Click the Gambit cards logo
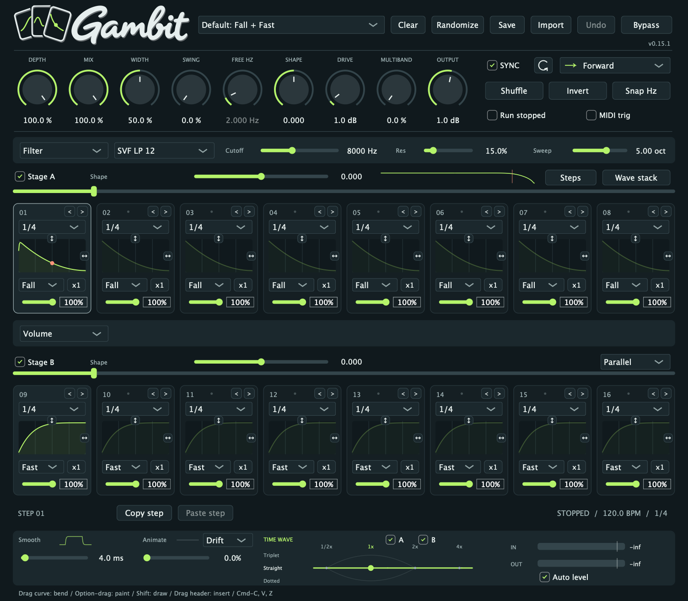Screen dimensions: 688x601 click(x=43, y=24)
